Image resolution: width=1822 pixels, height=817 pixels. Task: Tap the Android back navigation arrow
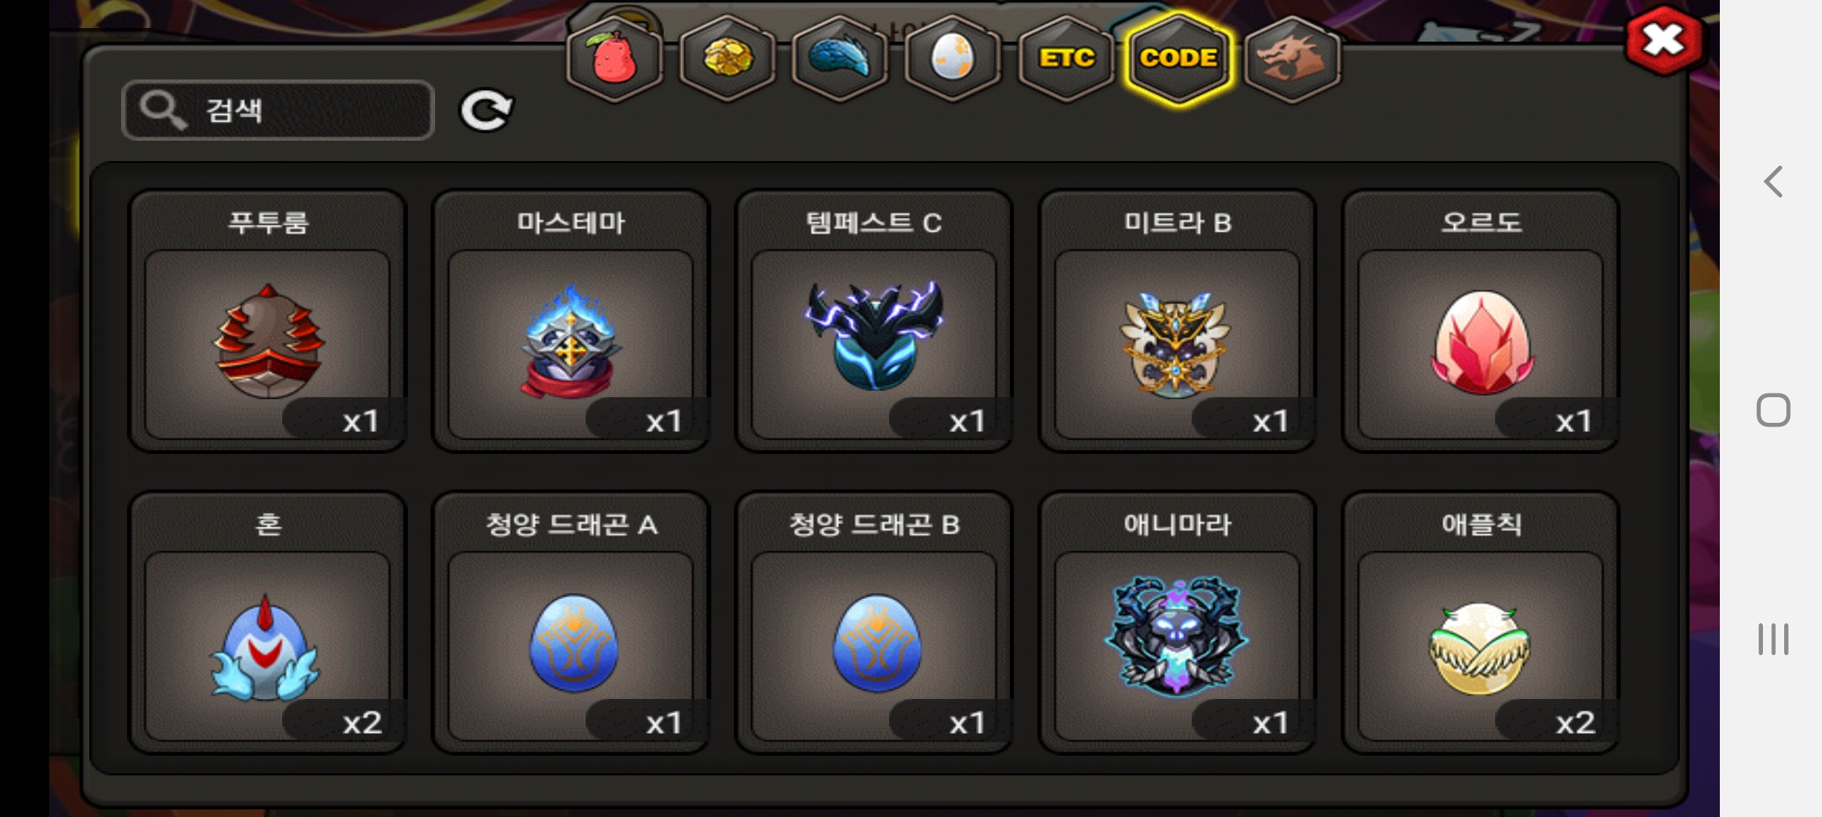[1773, 182]
